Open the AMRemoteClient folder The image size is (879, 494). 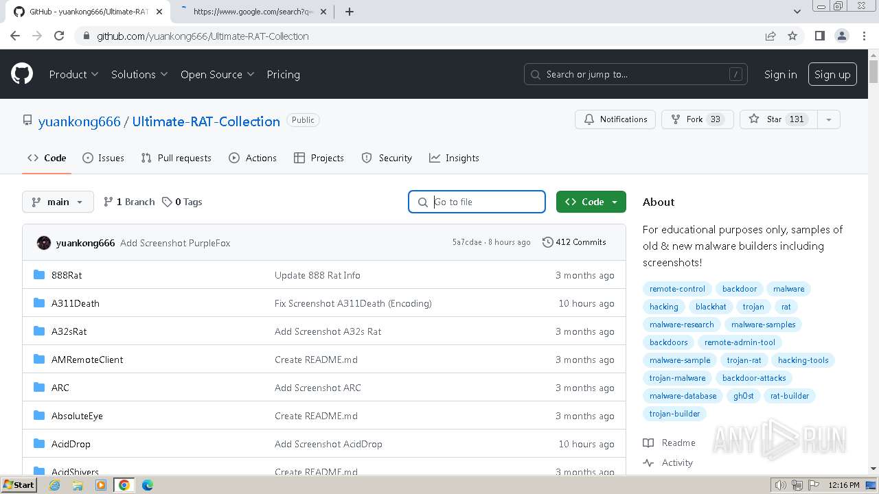pyautogui.click(x=87, y=360)
